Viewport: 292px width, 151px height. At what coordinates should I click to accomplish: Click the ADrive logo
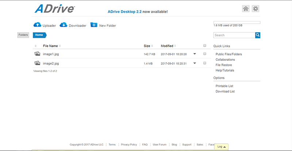point(55,8)
